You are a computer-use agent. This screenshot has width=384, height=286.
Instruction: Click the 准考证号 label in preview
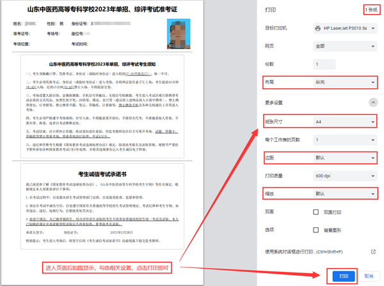click(x=22, y=34)
